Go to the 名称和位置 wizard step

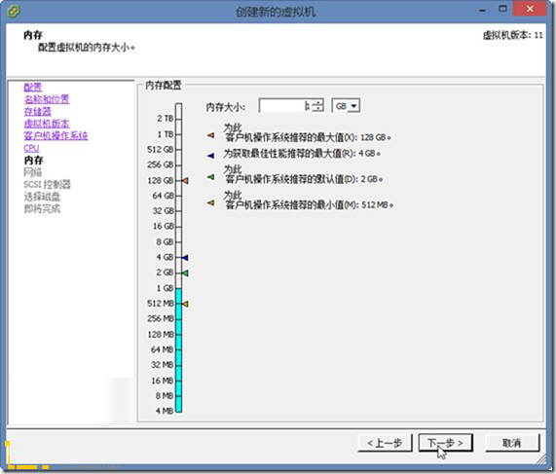[x=47, y=99]
